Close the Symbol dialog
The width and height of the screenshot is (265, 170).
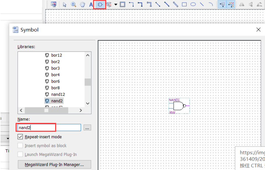[258, 30]
